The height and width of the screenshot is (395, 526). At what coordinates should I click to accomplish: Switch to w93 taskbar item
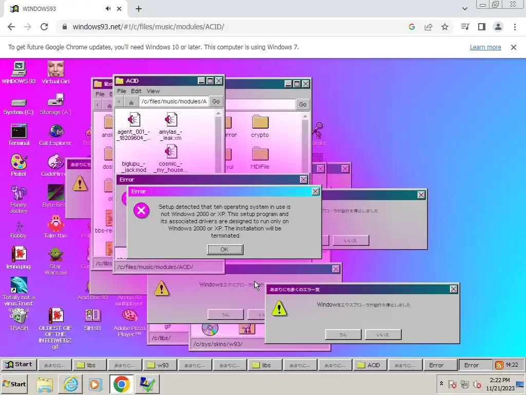tap(160, 365)
